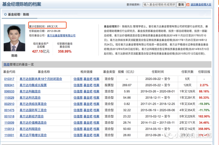Image resolution: width=219 pixels, height=145 pixels.
Task: Open fund 易方达价值精选混合
Action: [x=33, y=123]
